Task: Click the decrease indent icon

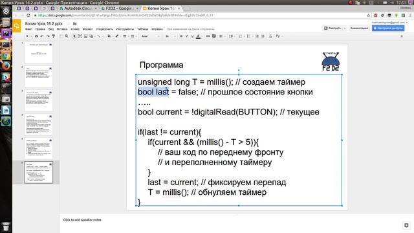Action: coord(257,36)
